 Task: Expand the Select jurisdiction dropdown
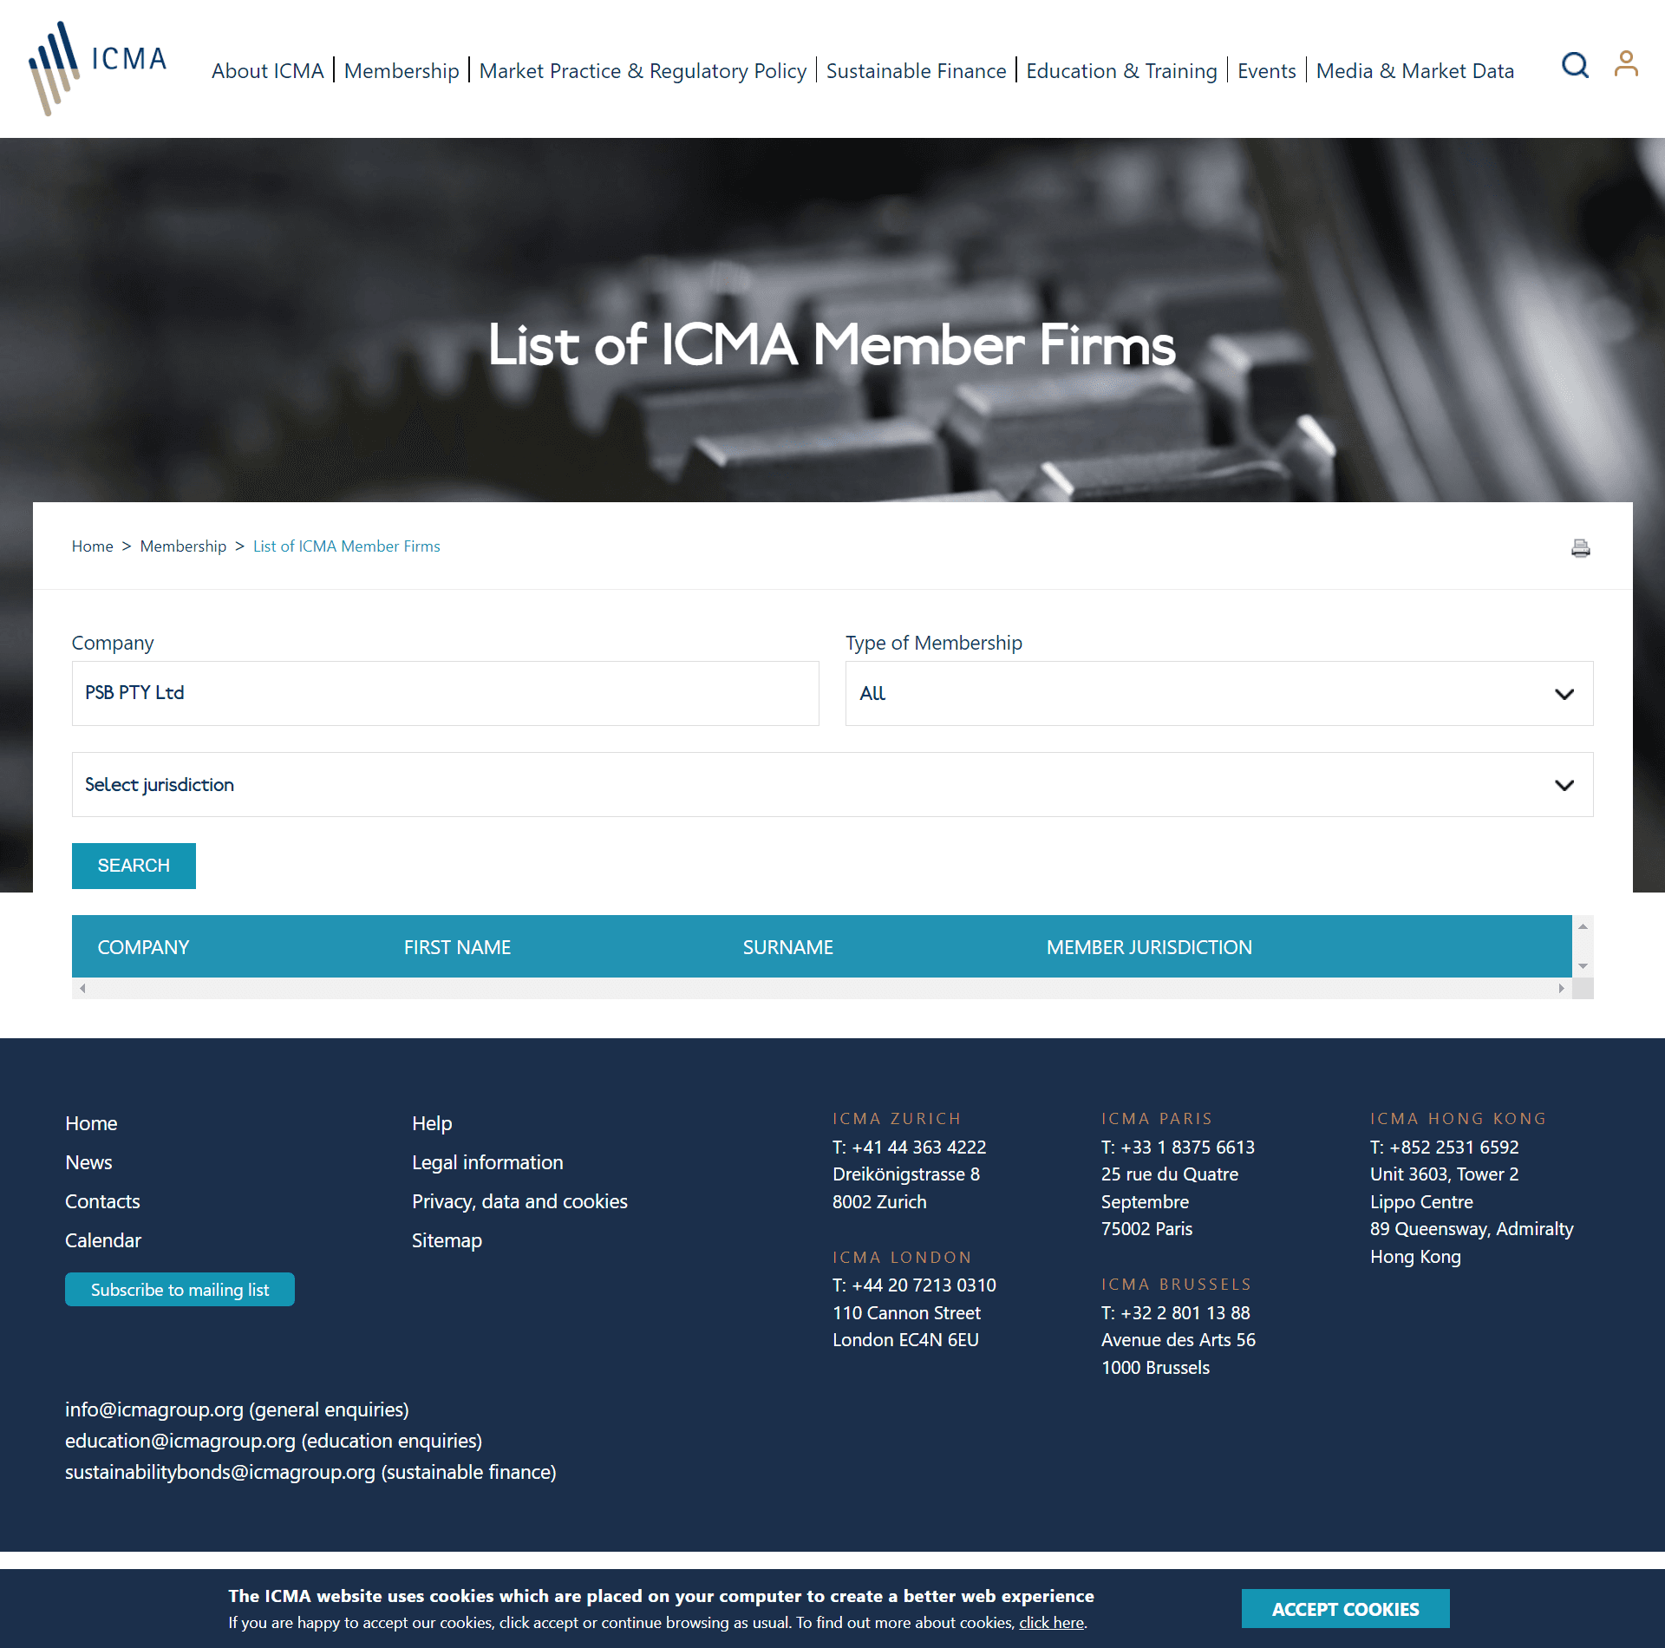832,784
